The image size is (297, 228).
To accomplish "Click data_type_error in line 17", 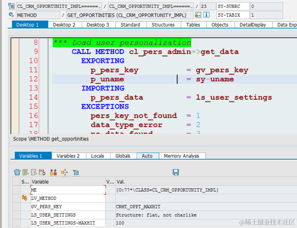I will (x=126, y=125).
